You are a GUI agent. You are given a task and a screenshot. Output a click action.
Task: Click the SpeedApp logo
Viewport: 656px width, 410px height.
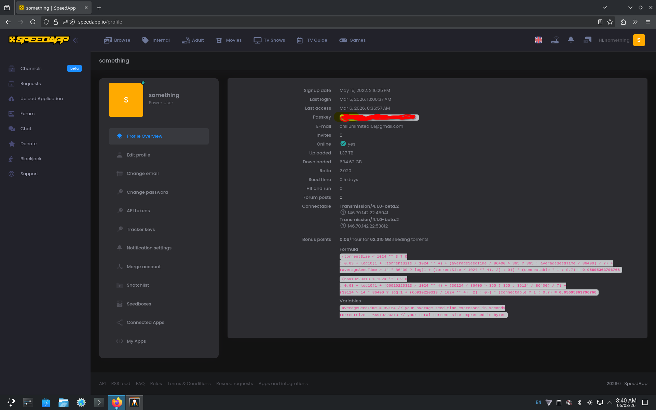pos(39,40)
